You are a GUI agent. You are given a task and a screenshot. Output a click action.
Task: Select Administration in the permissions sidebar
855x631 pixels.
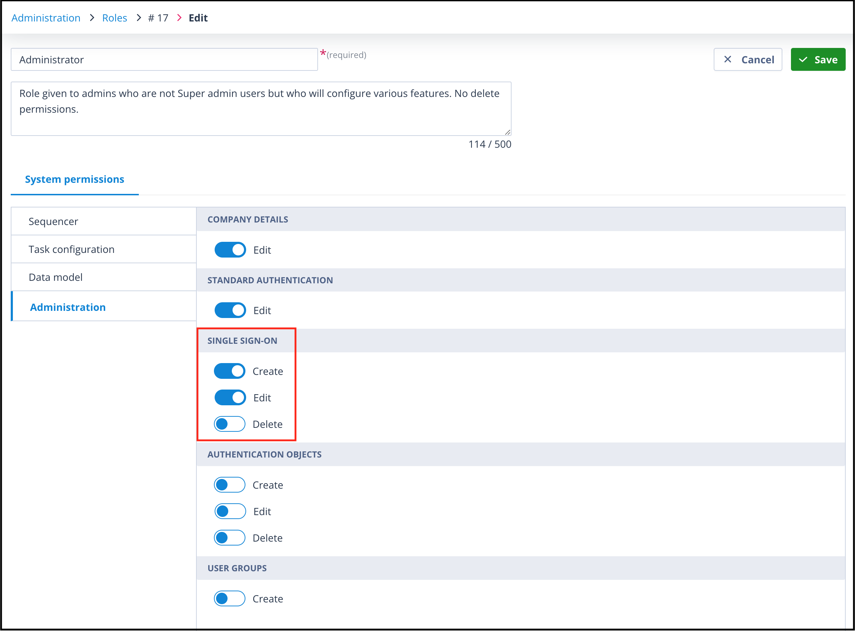103,307
